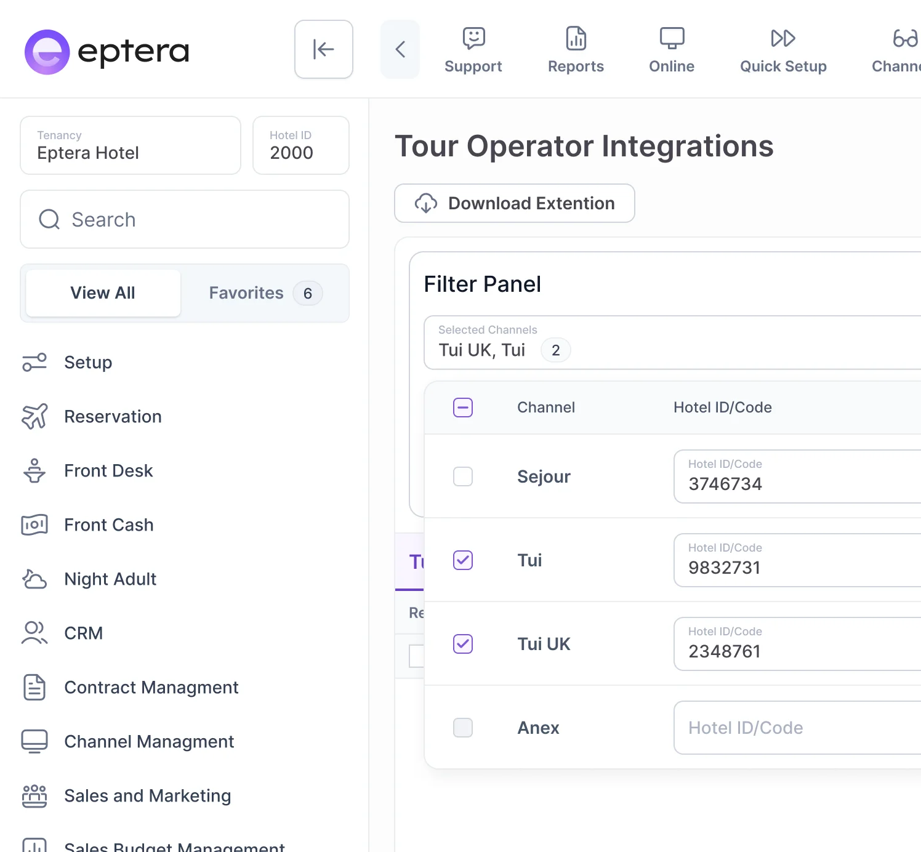921x852 pixels.
Task: Click the Setup sliders icon in sidebar
Action: coord(34,362)
